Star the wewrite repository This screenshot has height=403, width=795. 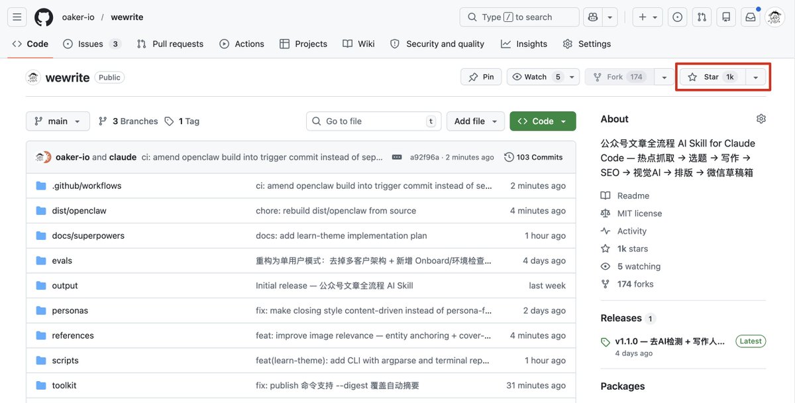coord(712,77)
